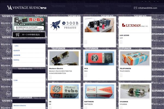
Task: Open the info@we300b.com email link
Action: 148,8
